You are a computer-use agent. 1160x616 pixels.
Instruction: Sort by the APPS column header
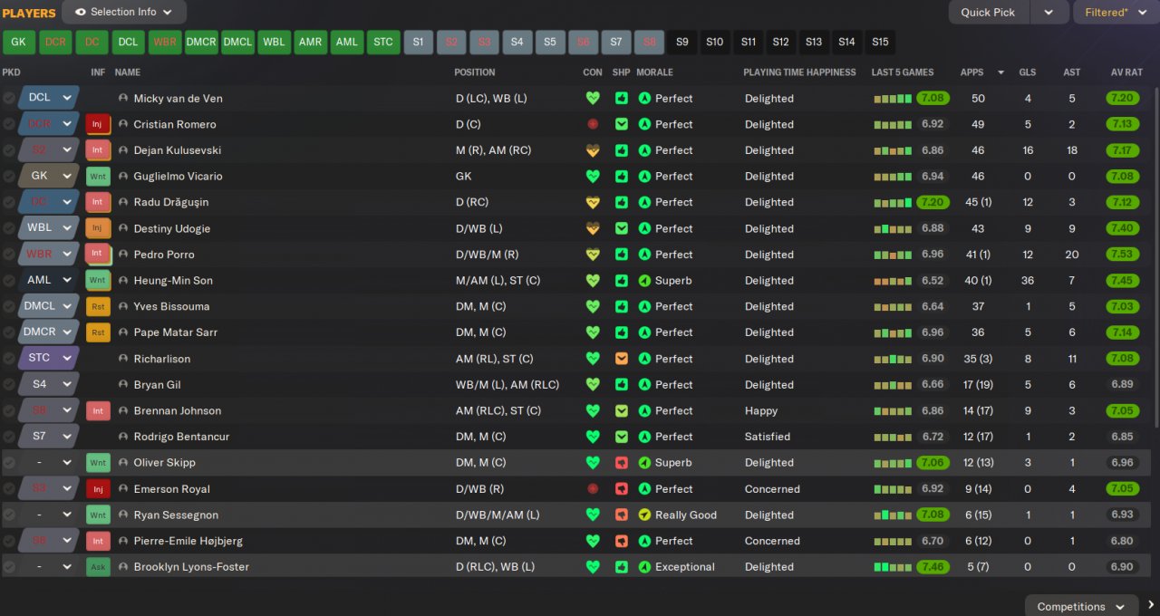971,72
